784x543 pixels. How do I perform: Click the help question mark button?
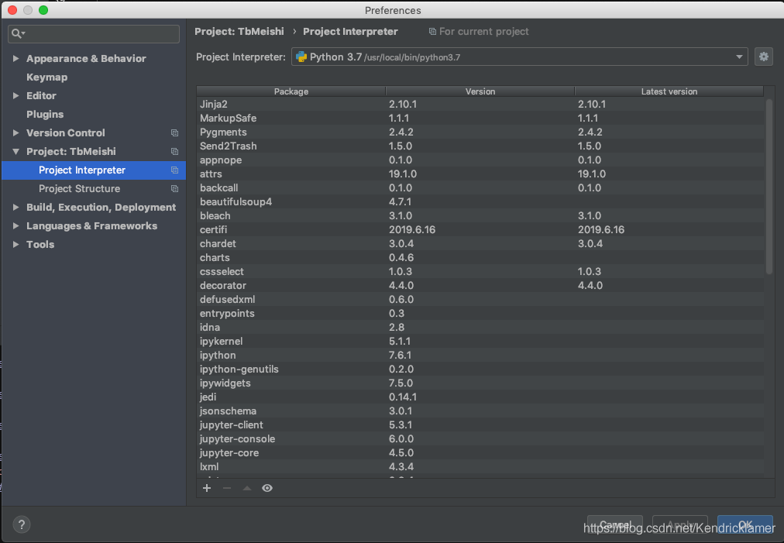point(22,524)
